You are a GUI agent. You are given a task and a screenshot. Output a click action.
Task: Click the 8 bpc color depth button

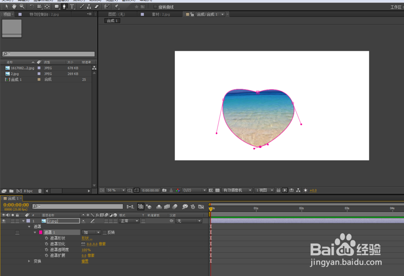[28, 191]
